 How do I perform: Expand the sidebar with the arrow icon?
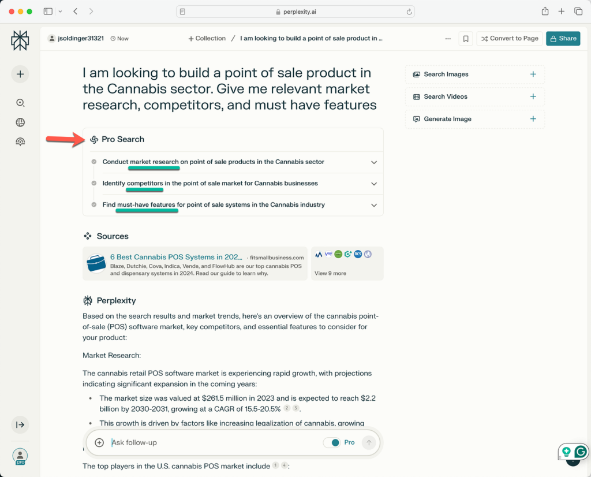tap(20, 425)
